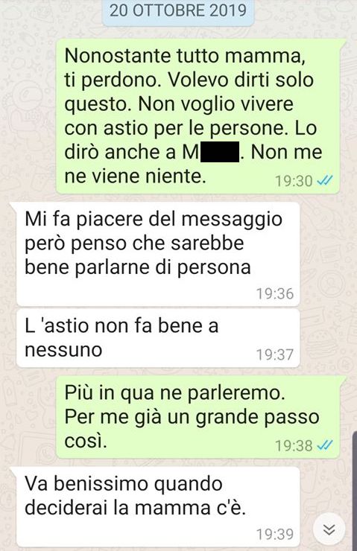Tap the blacked-out name after "M"
This screenshot has height=551, width=357.
220,152
